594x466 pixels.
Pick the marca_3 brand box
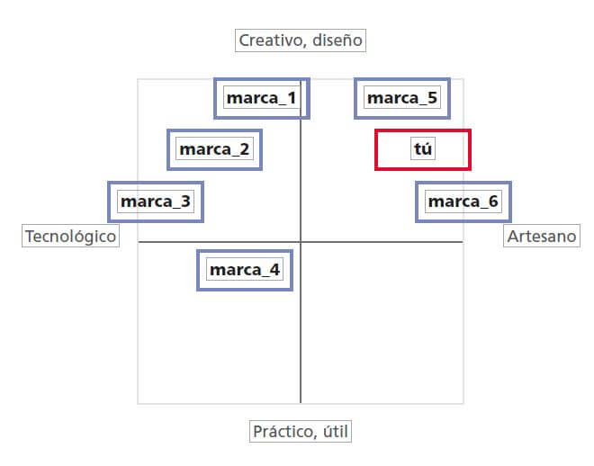click(155, 202)
